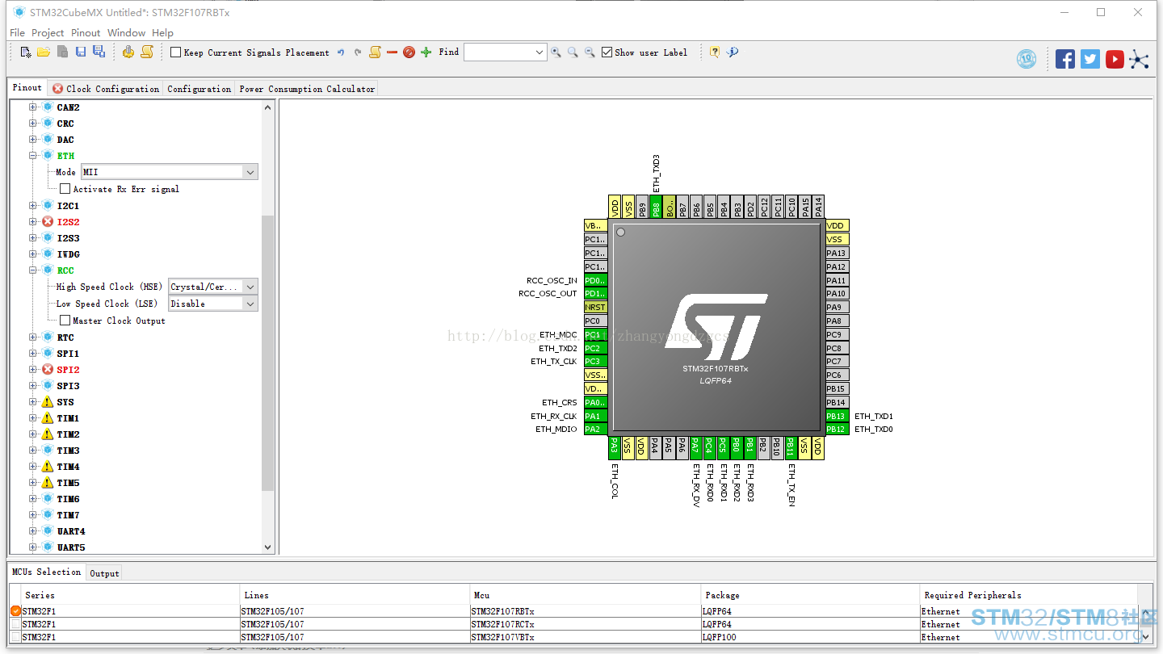Enable Keep Current Signals Placement checkbox

175,52
